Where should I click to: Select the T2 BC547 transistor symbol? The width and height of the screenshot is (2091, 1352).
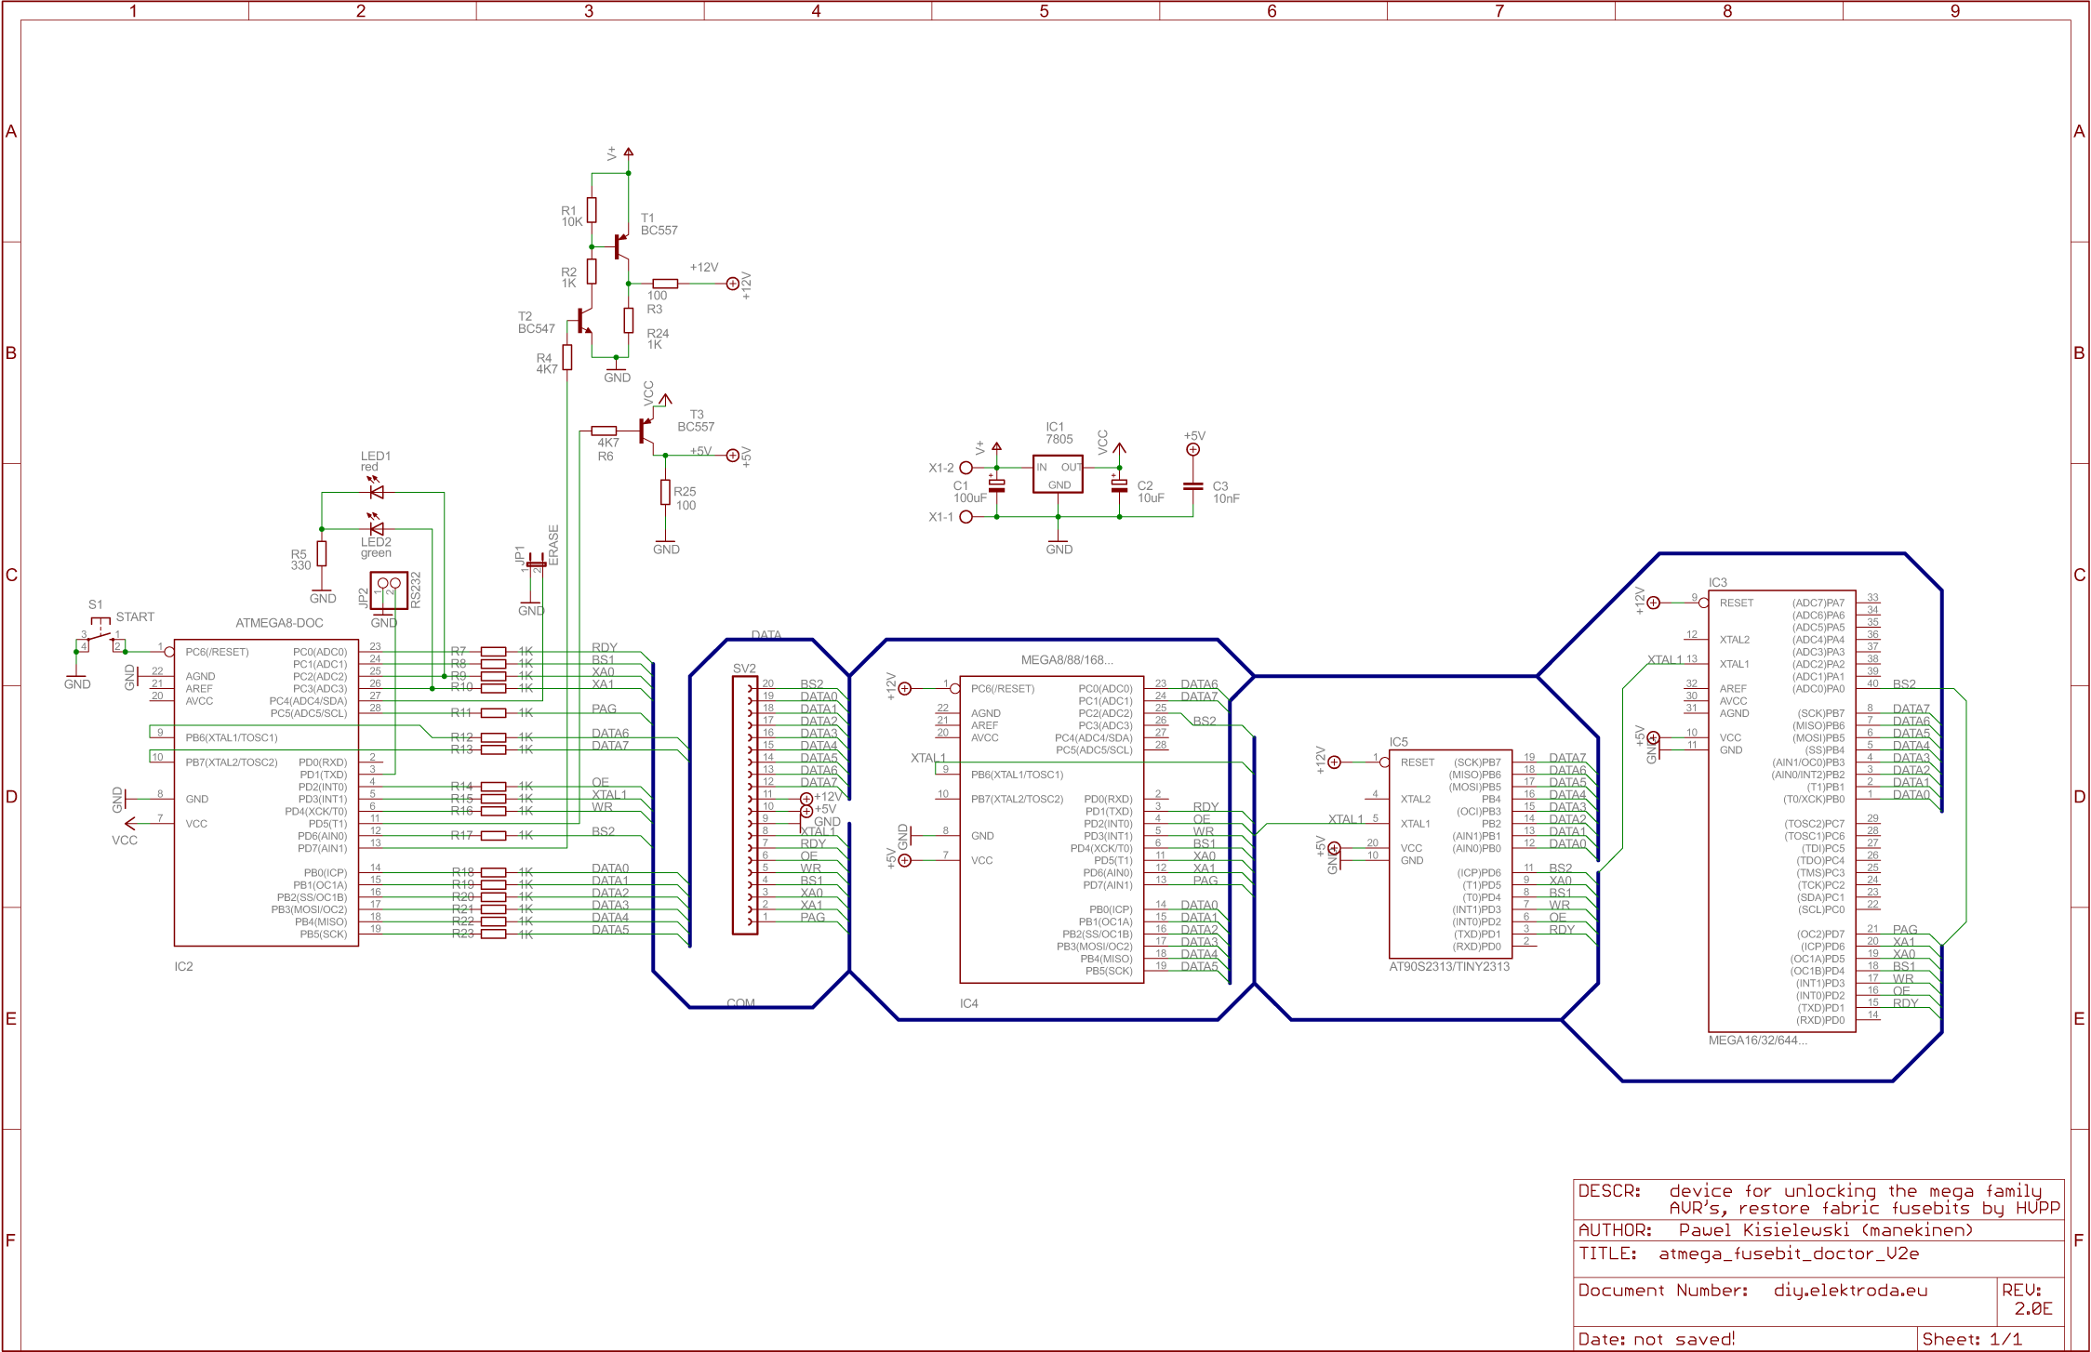[x=584, y=321]
